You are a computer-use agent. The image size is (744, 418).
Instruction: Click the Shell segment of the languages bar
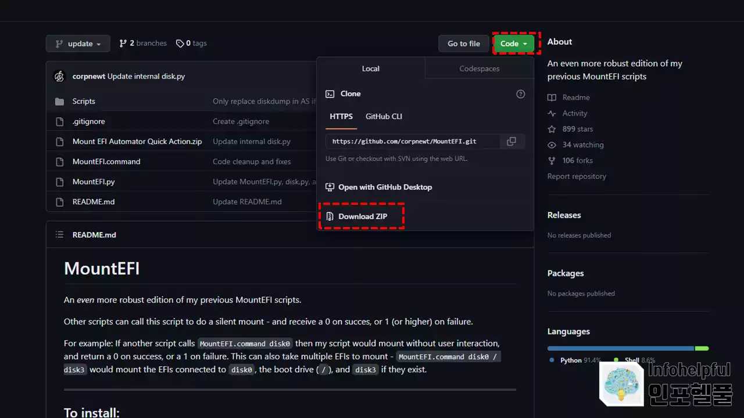click(x=702, y=348)
